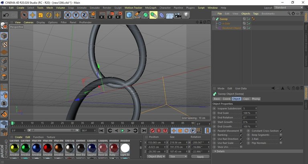Go to start of timeline
The height and width of the screenshot is (164, 308).
point(101,130)
